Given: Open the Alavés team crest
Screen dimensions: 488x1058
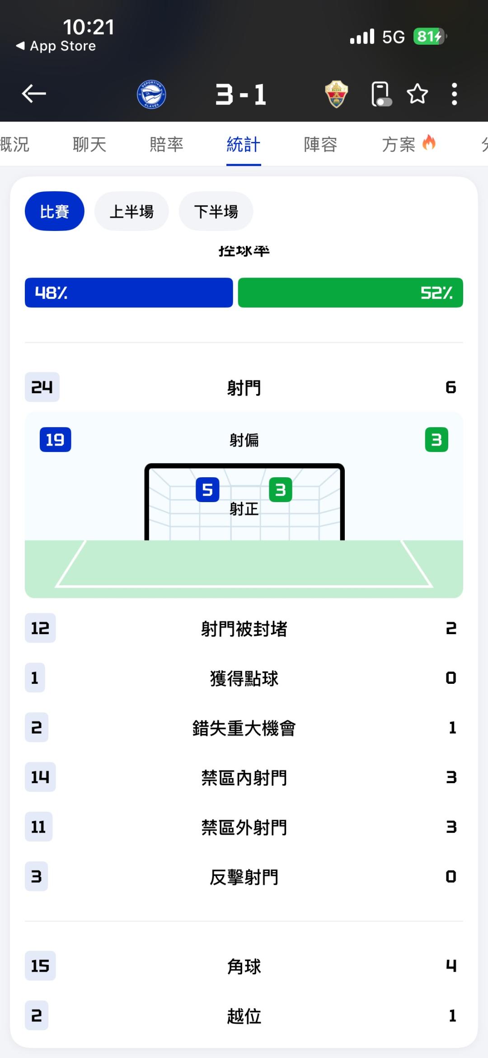Looking at the screenshot, I should 151,94.
